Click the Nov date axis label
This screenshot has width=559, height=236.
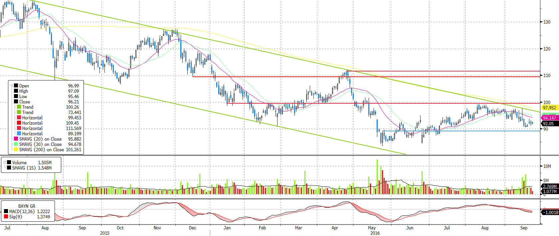point(157,228)
